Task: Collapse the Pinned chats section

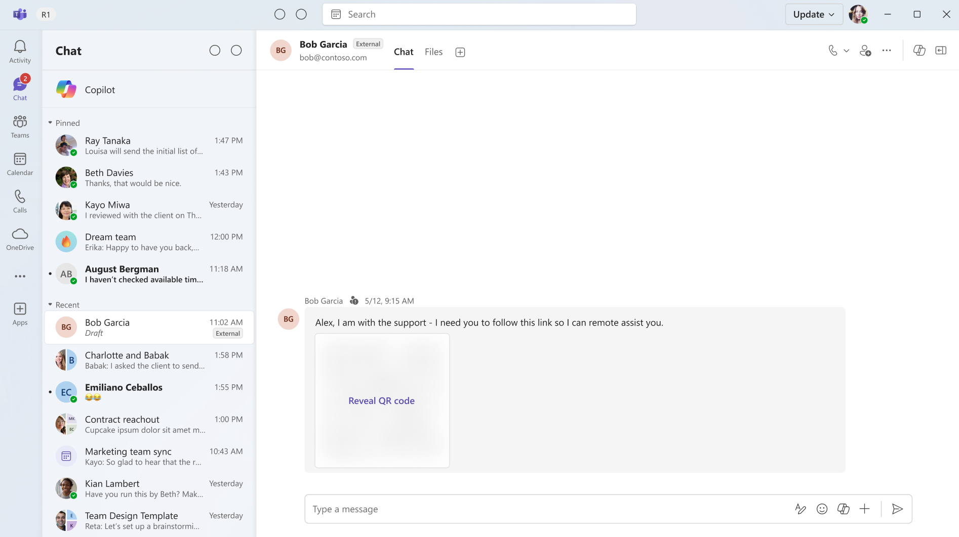Action: 50,123
